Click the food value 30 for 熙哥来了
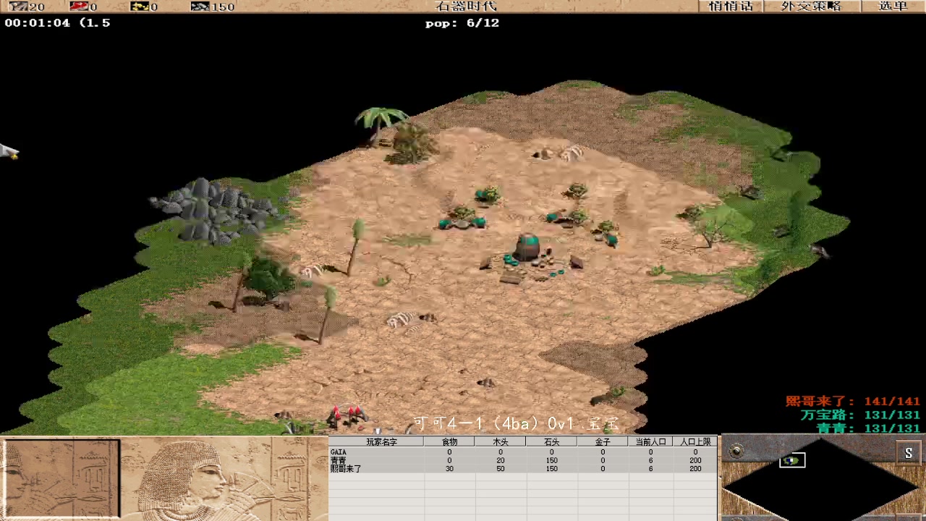926x521 pixels. click(449, 469)
